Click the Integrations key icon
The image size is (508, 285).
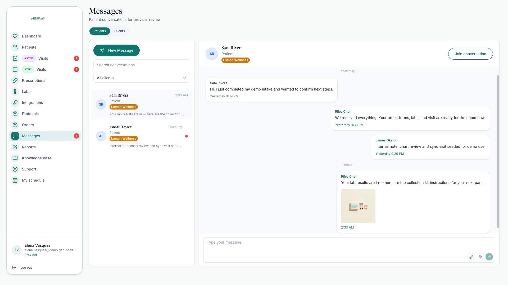click(x=15, y=103)
